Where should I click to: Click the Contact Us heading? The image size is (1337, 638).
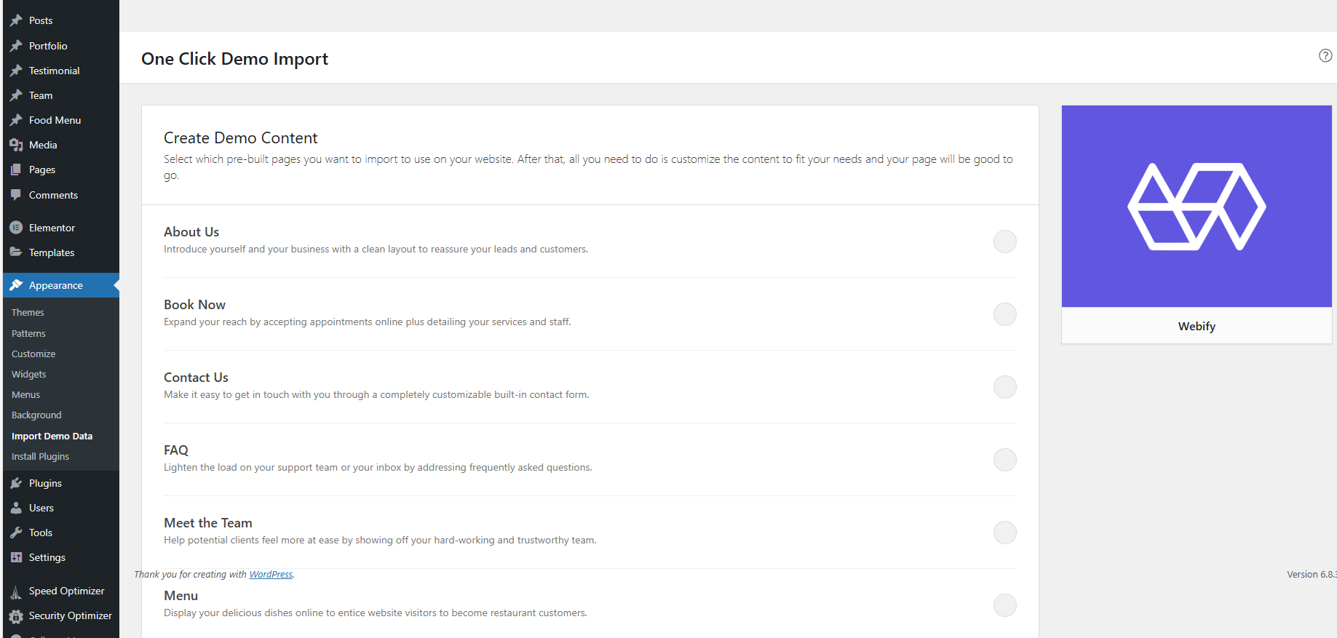pyautogui.click(x=196, y=377)
